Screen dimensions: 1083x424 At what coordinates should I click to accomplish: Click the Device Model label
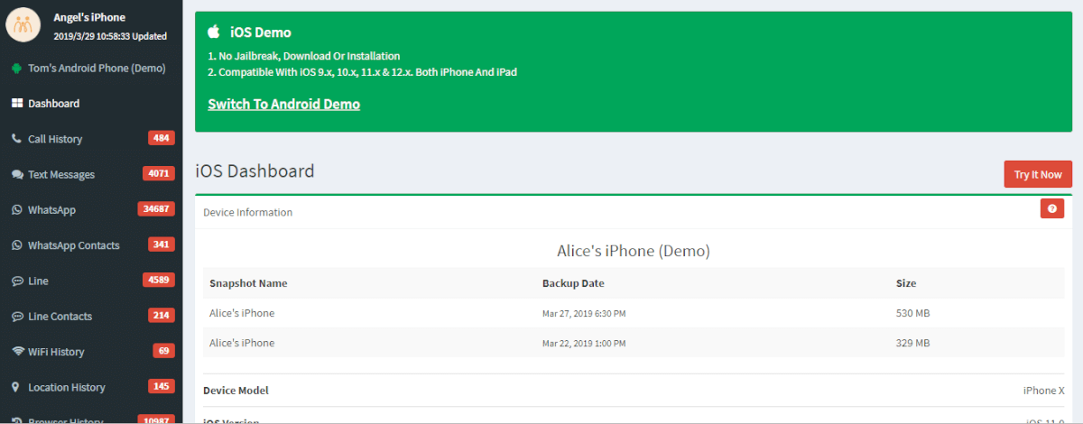coord(236,391)
